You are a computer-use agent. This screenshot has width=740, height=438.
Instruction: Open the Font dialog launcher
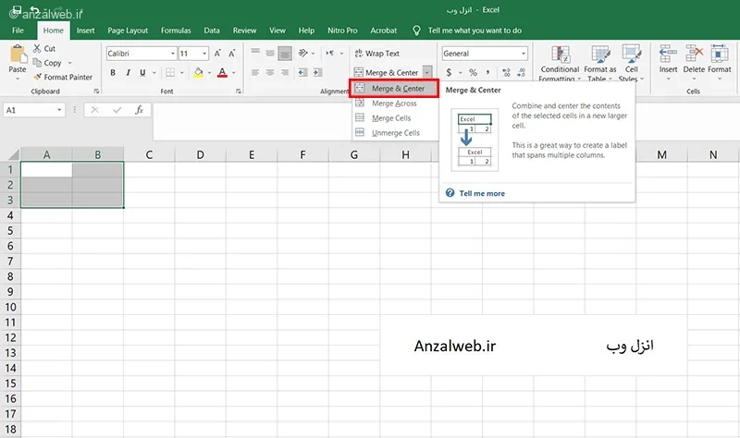(x=238, y=91)
